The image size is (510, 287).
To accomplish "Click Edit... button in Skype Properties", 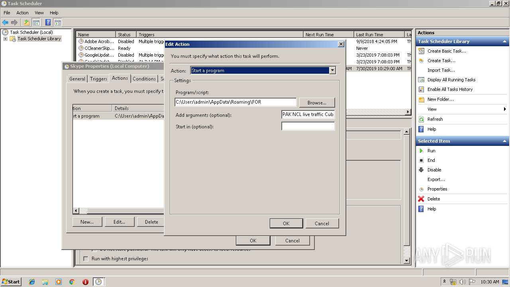I will [119, 222].
